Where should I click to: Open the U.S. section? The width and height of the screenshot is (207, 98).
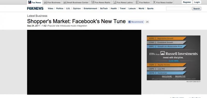coord(68,9)
